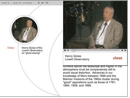Mute the video using the speaker icon
Image resolution: width=130 pixels, height=98 pixels.
tap(65, 50)
